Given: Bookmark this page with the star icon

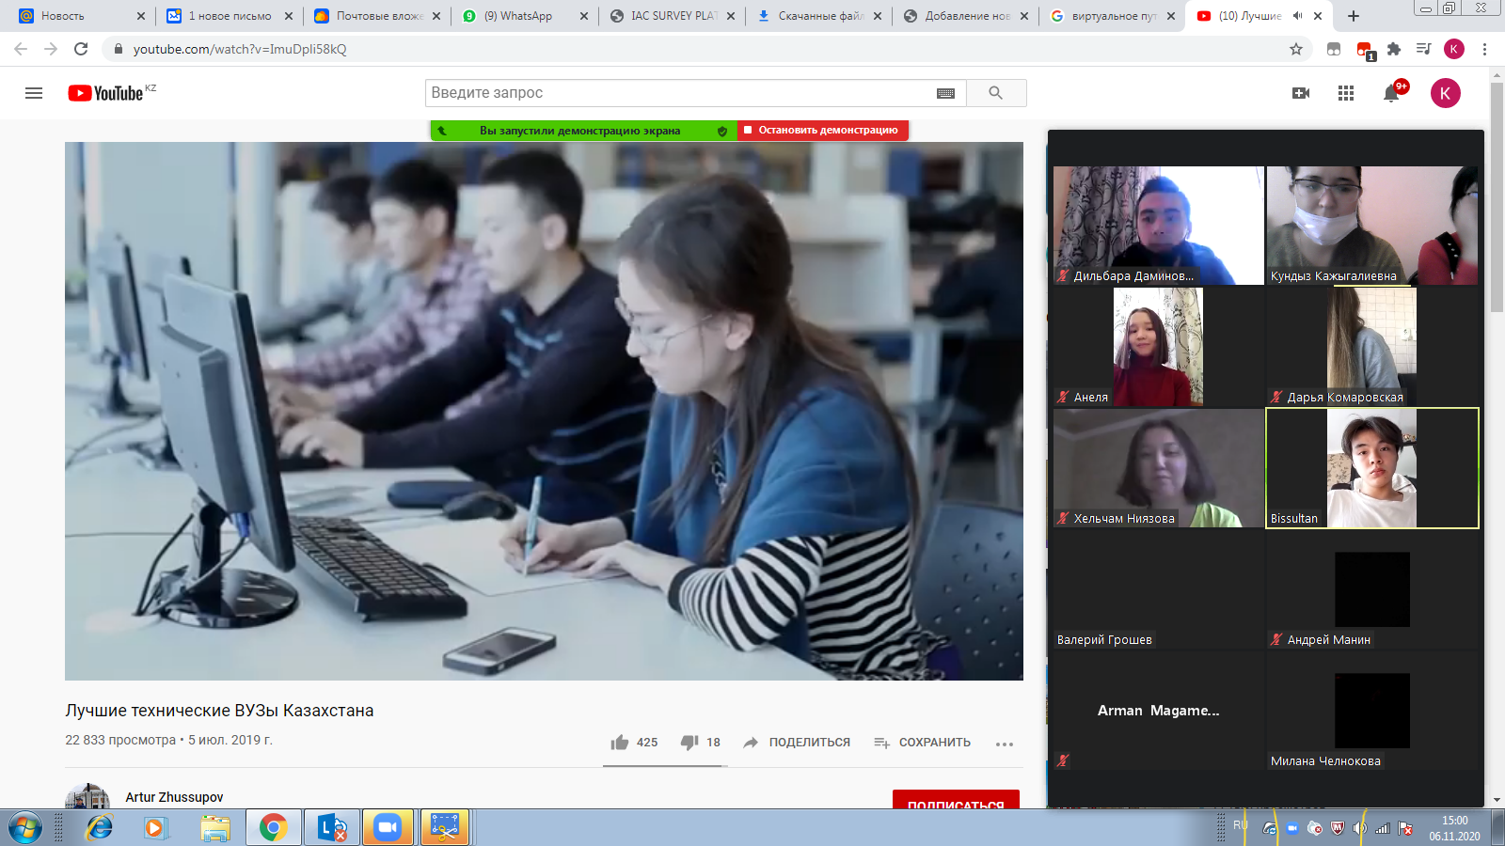Looking at the screenshot, I should [x=1296, y=49].
